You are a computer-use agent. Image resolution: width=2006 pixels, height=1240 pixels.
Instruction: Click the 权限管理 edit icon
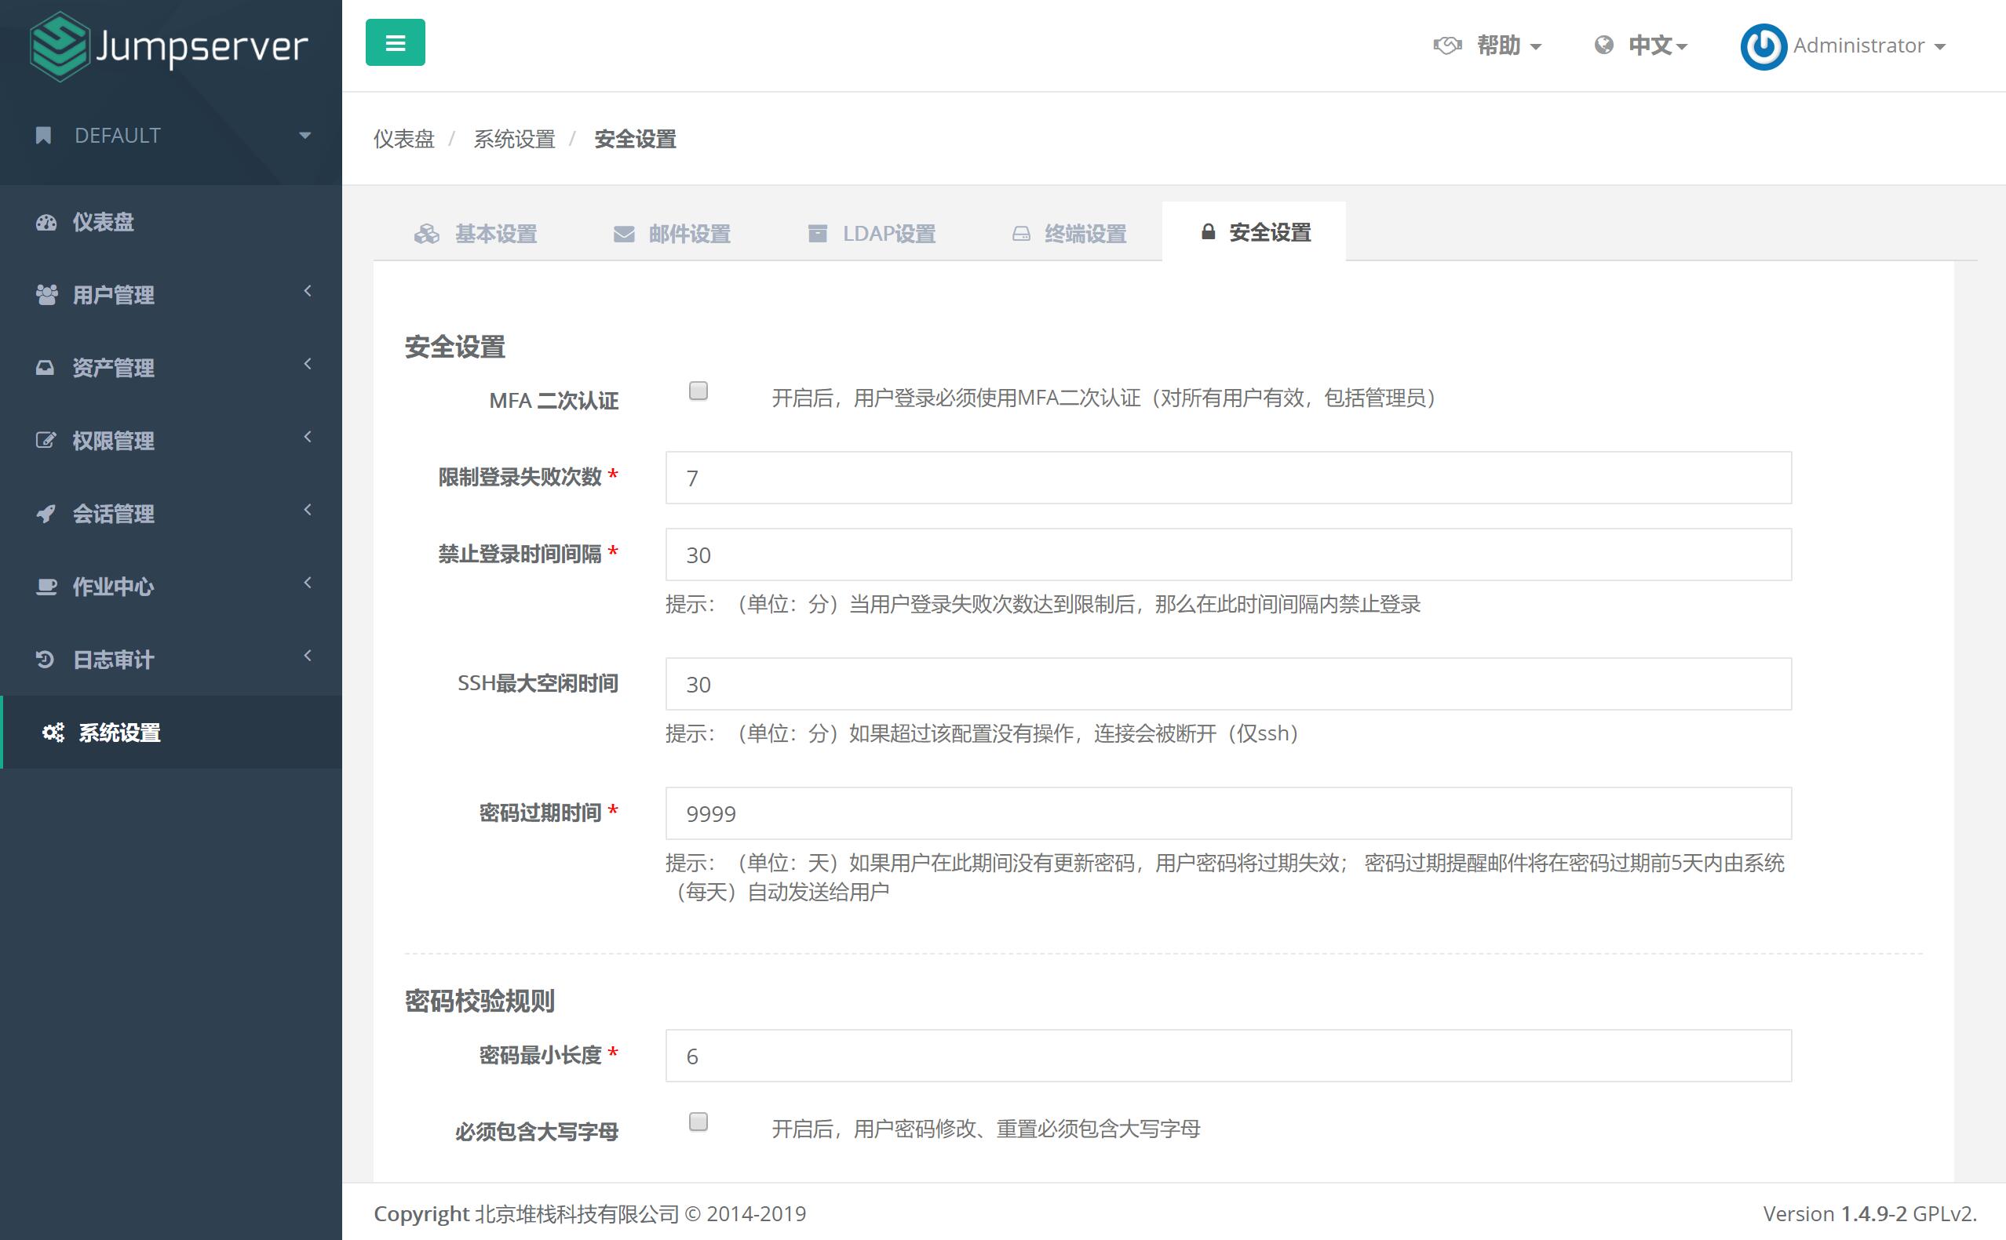(46, 441)
